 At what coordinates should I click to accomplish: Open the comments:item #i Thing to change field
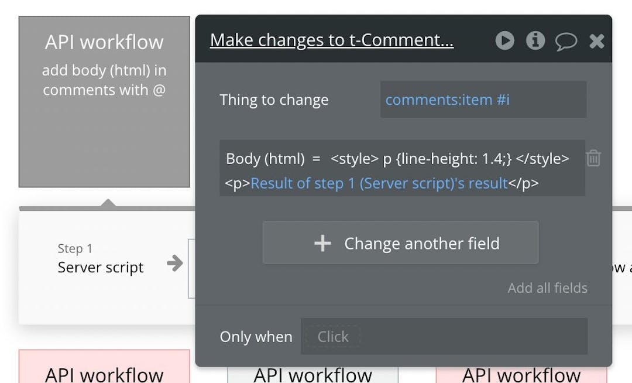[483, 100]
